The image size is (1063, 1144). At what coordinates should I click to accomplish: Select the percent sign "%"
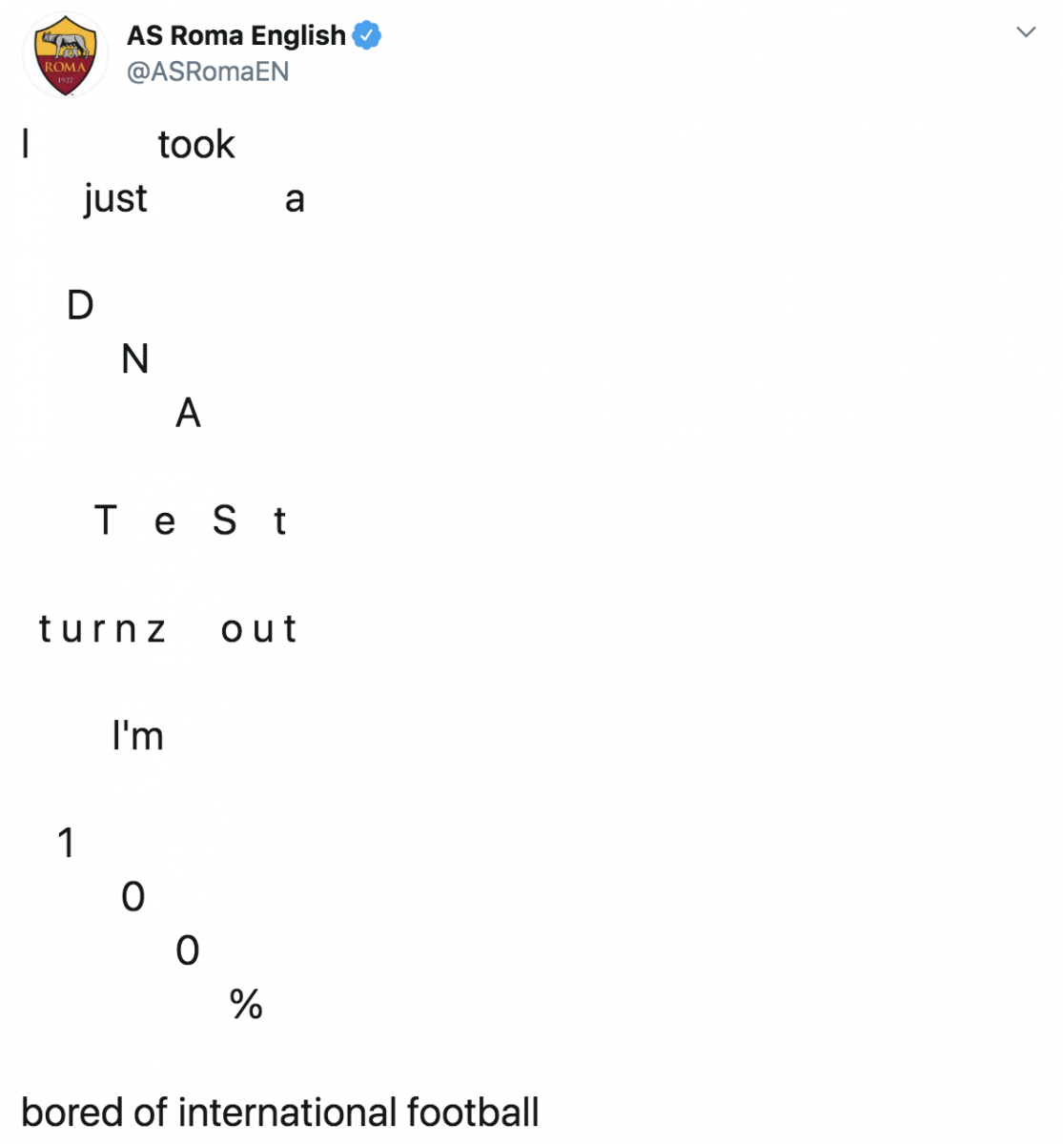[246, 1004]
